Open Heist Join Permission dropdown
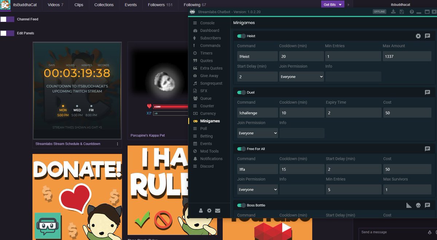This screenshot has height=240, width=437. [301, 77]
